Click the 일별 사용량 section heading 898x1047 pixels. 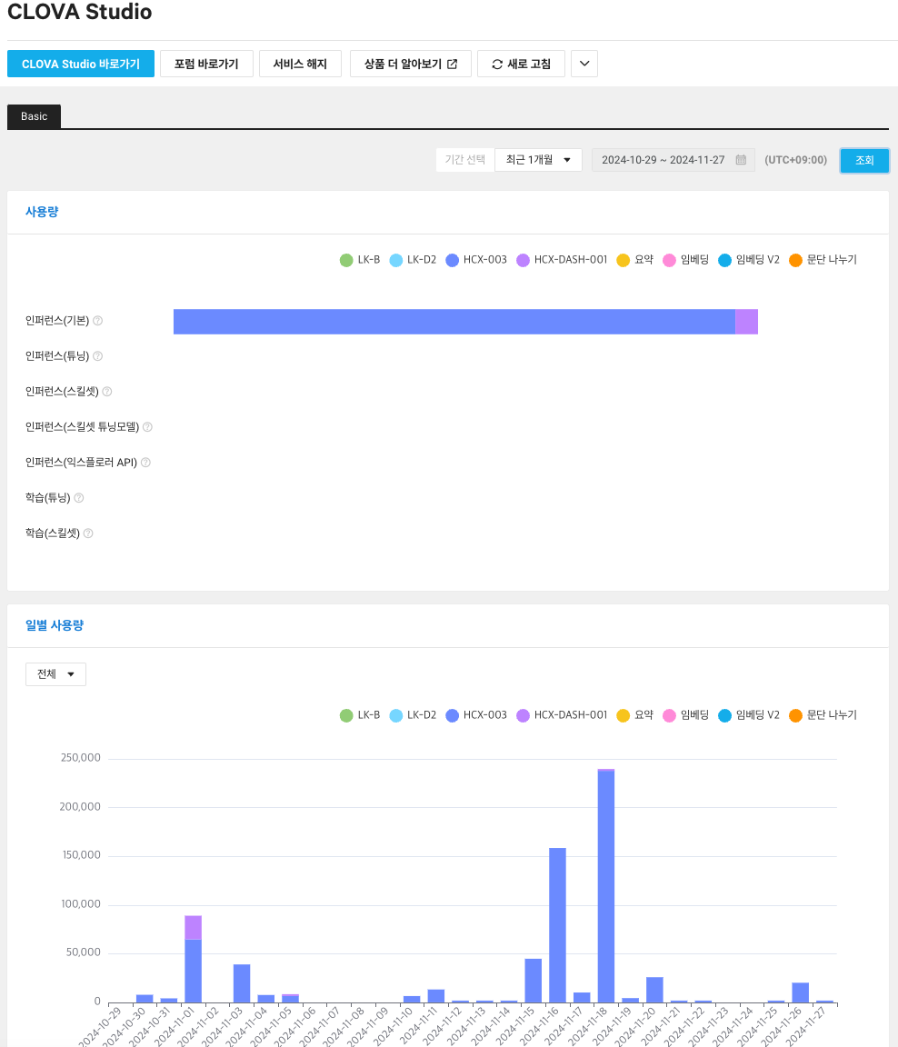click(x=55, y=625)
